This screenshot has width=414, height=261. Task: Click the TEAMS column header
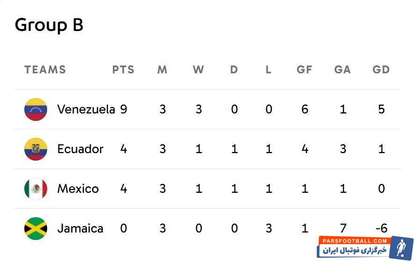pyautogui.click(x=45, y=70)
